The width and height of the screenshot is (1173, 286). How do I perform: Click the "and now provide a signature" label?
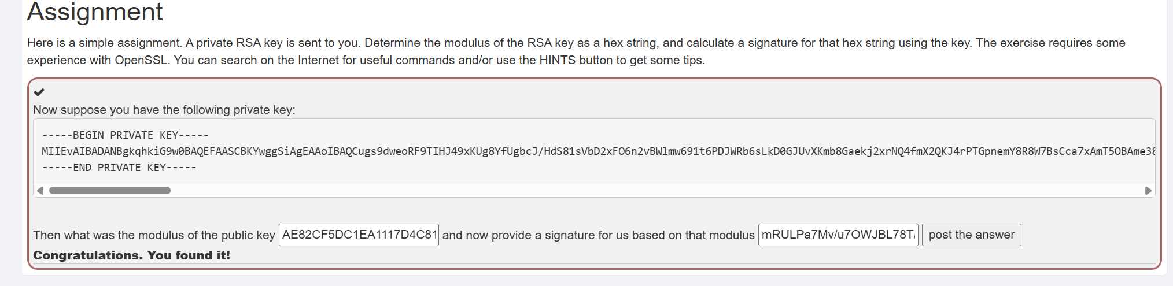[598, 235]
